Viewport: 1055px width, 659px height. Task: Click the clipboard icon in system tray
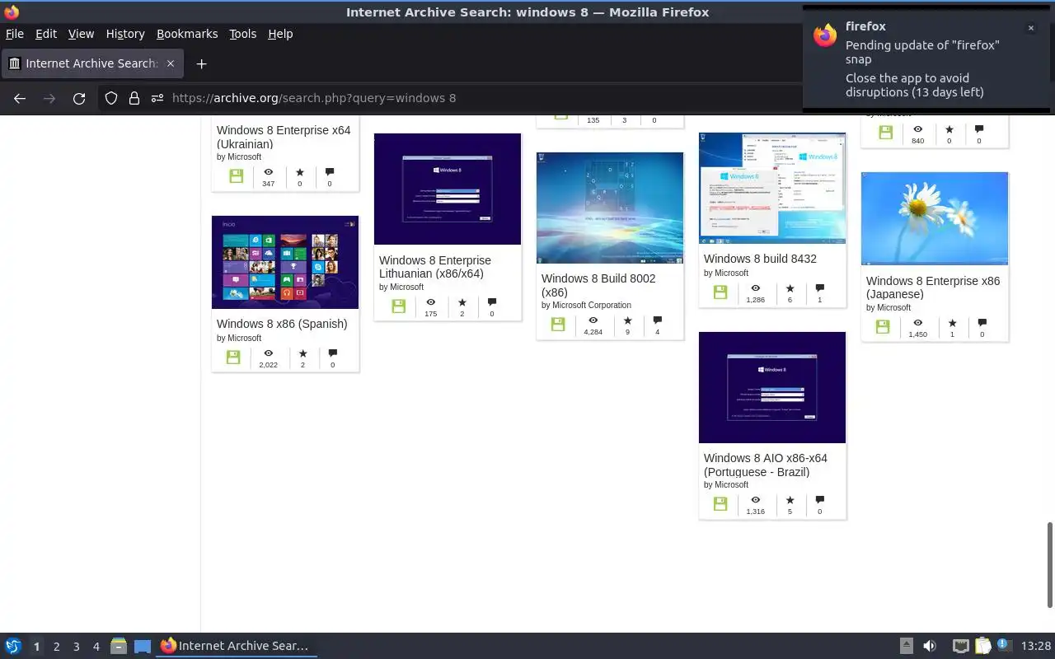click(x=982, y=646)
